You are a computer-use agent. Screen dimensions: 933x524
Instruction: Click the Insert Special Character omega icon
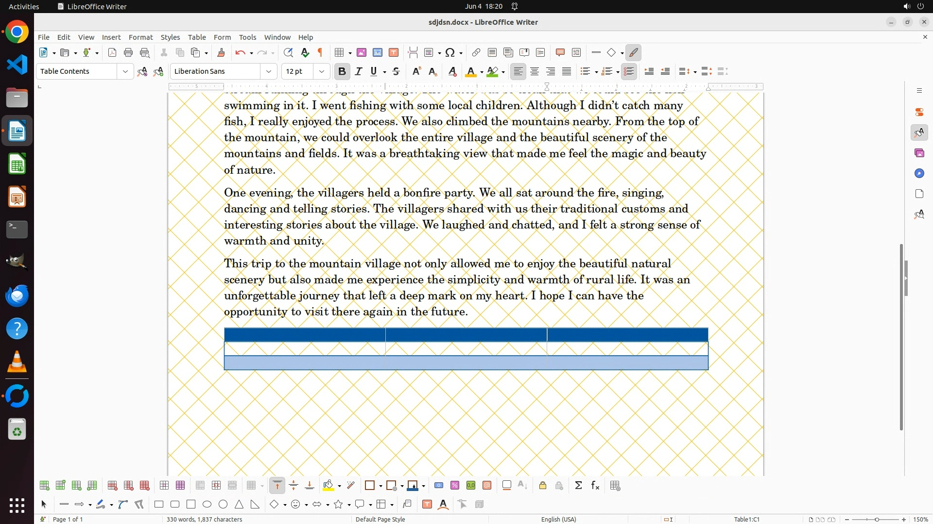point(450,53)
